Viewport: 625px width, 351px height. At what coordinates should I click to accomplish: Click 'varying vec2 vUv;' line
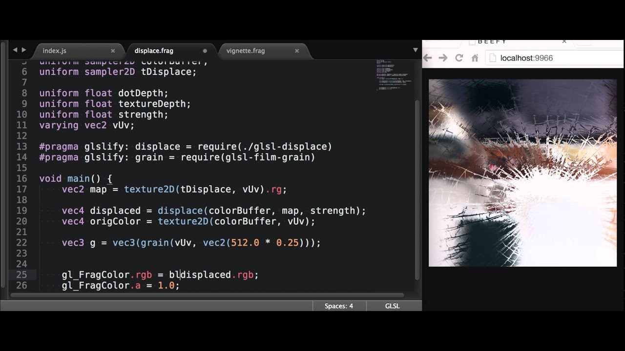[x=86, y=125]
